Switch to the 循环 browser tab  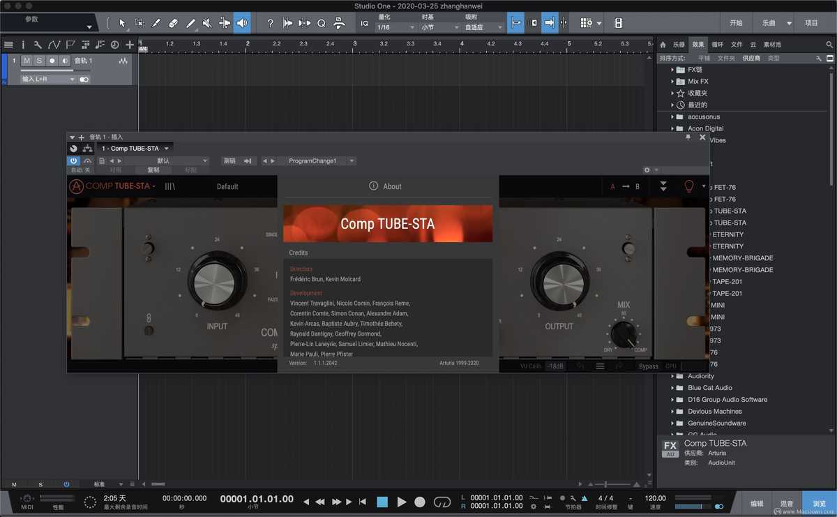[x=718, y=45]
